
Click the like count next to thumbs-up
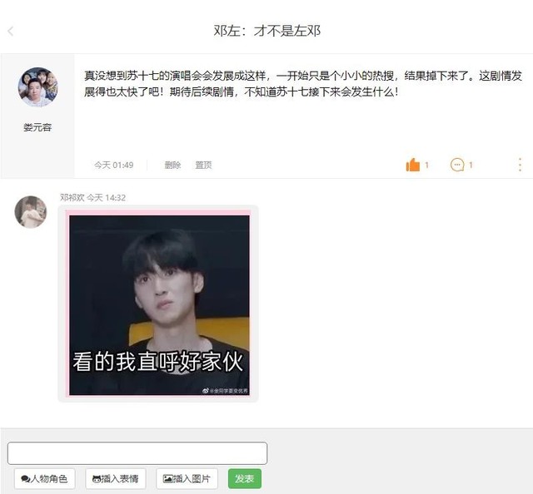pos(426,165)
